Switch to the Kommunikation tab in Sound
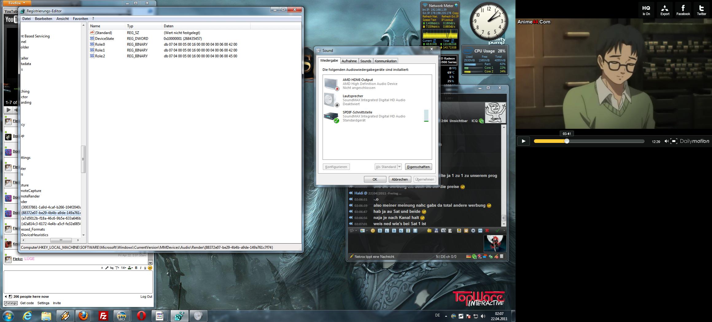This screenshot has width=712, height=322. 386,61
